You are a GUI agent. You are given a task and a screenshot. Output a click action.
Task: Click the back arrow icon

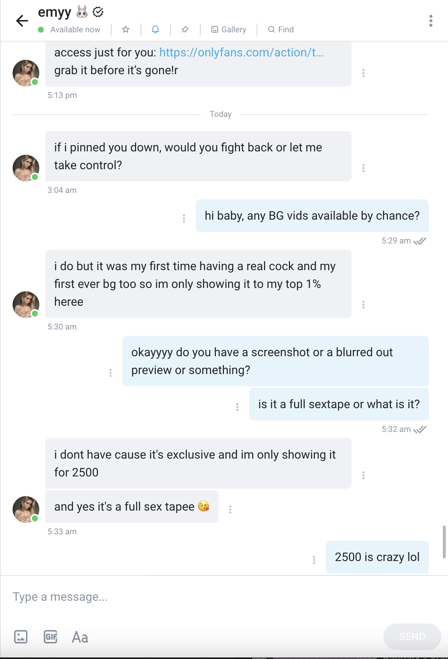22,21
